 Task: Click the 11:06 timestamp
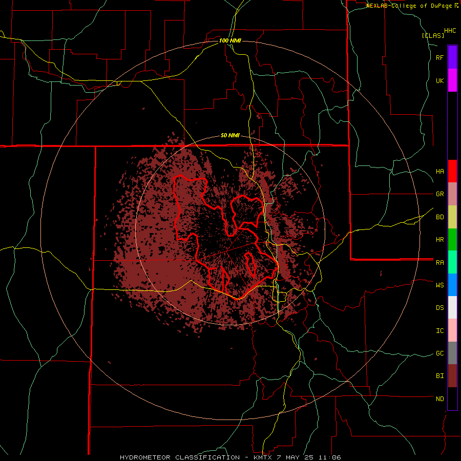(329, 457)
